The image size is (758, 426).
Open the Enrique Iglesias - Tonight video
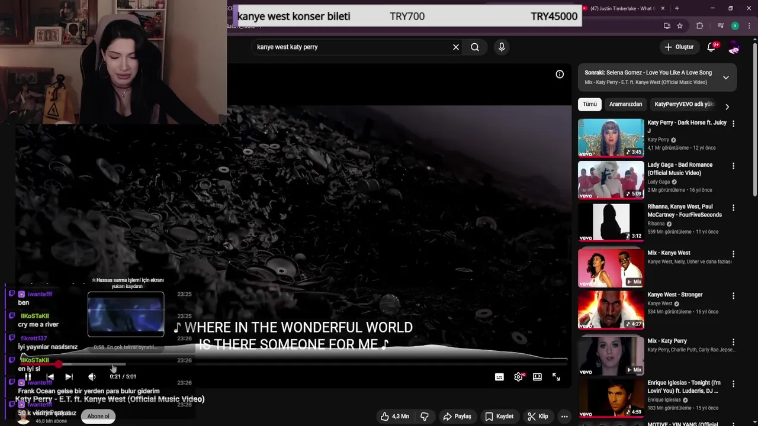click(x=611, y=398)
